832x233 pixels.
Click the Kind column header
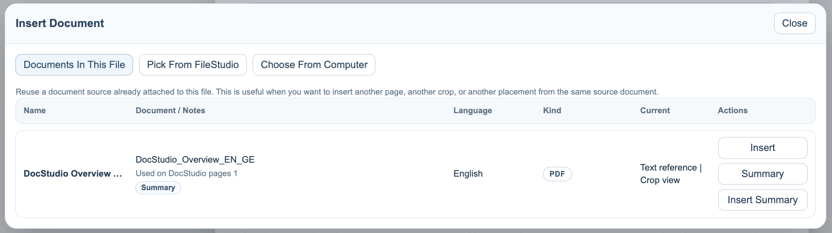click(x=552, y=110)
